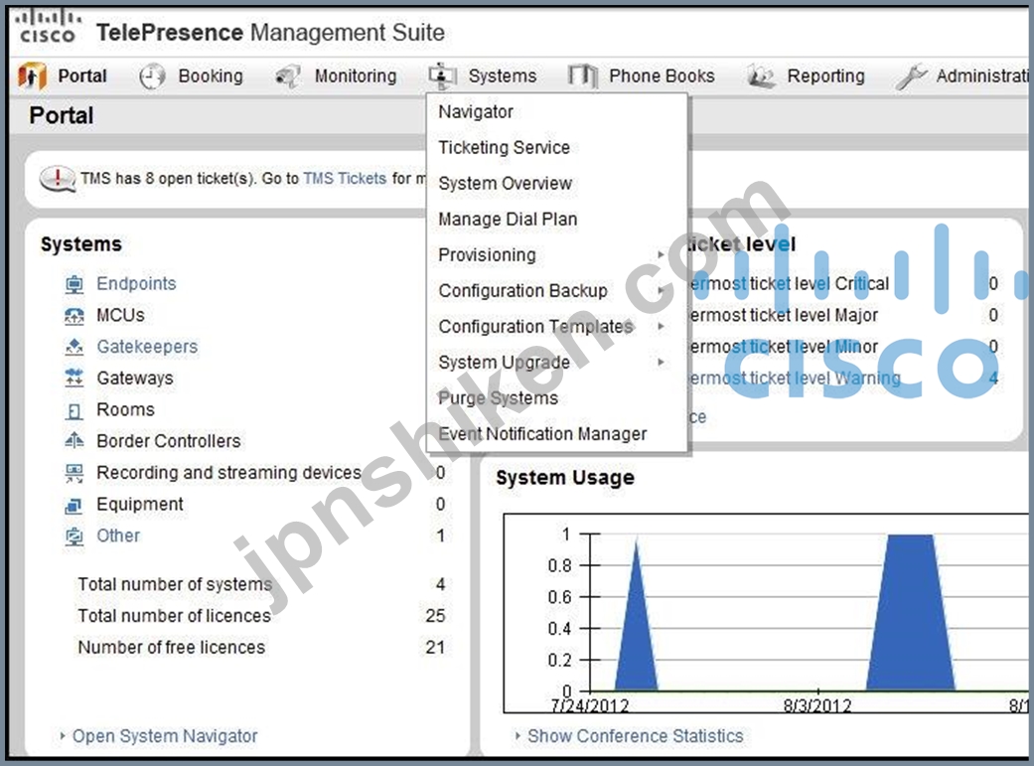
Task: Click the Total number of systems label
Action: [175, 584]
